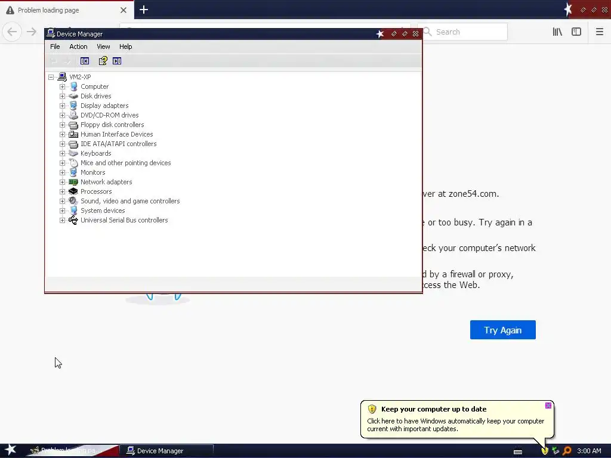This screenshot has width=611, height=458.
Task: Select the Computer category icon
Action: [x=73, y=86]
